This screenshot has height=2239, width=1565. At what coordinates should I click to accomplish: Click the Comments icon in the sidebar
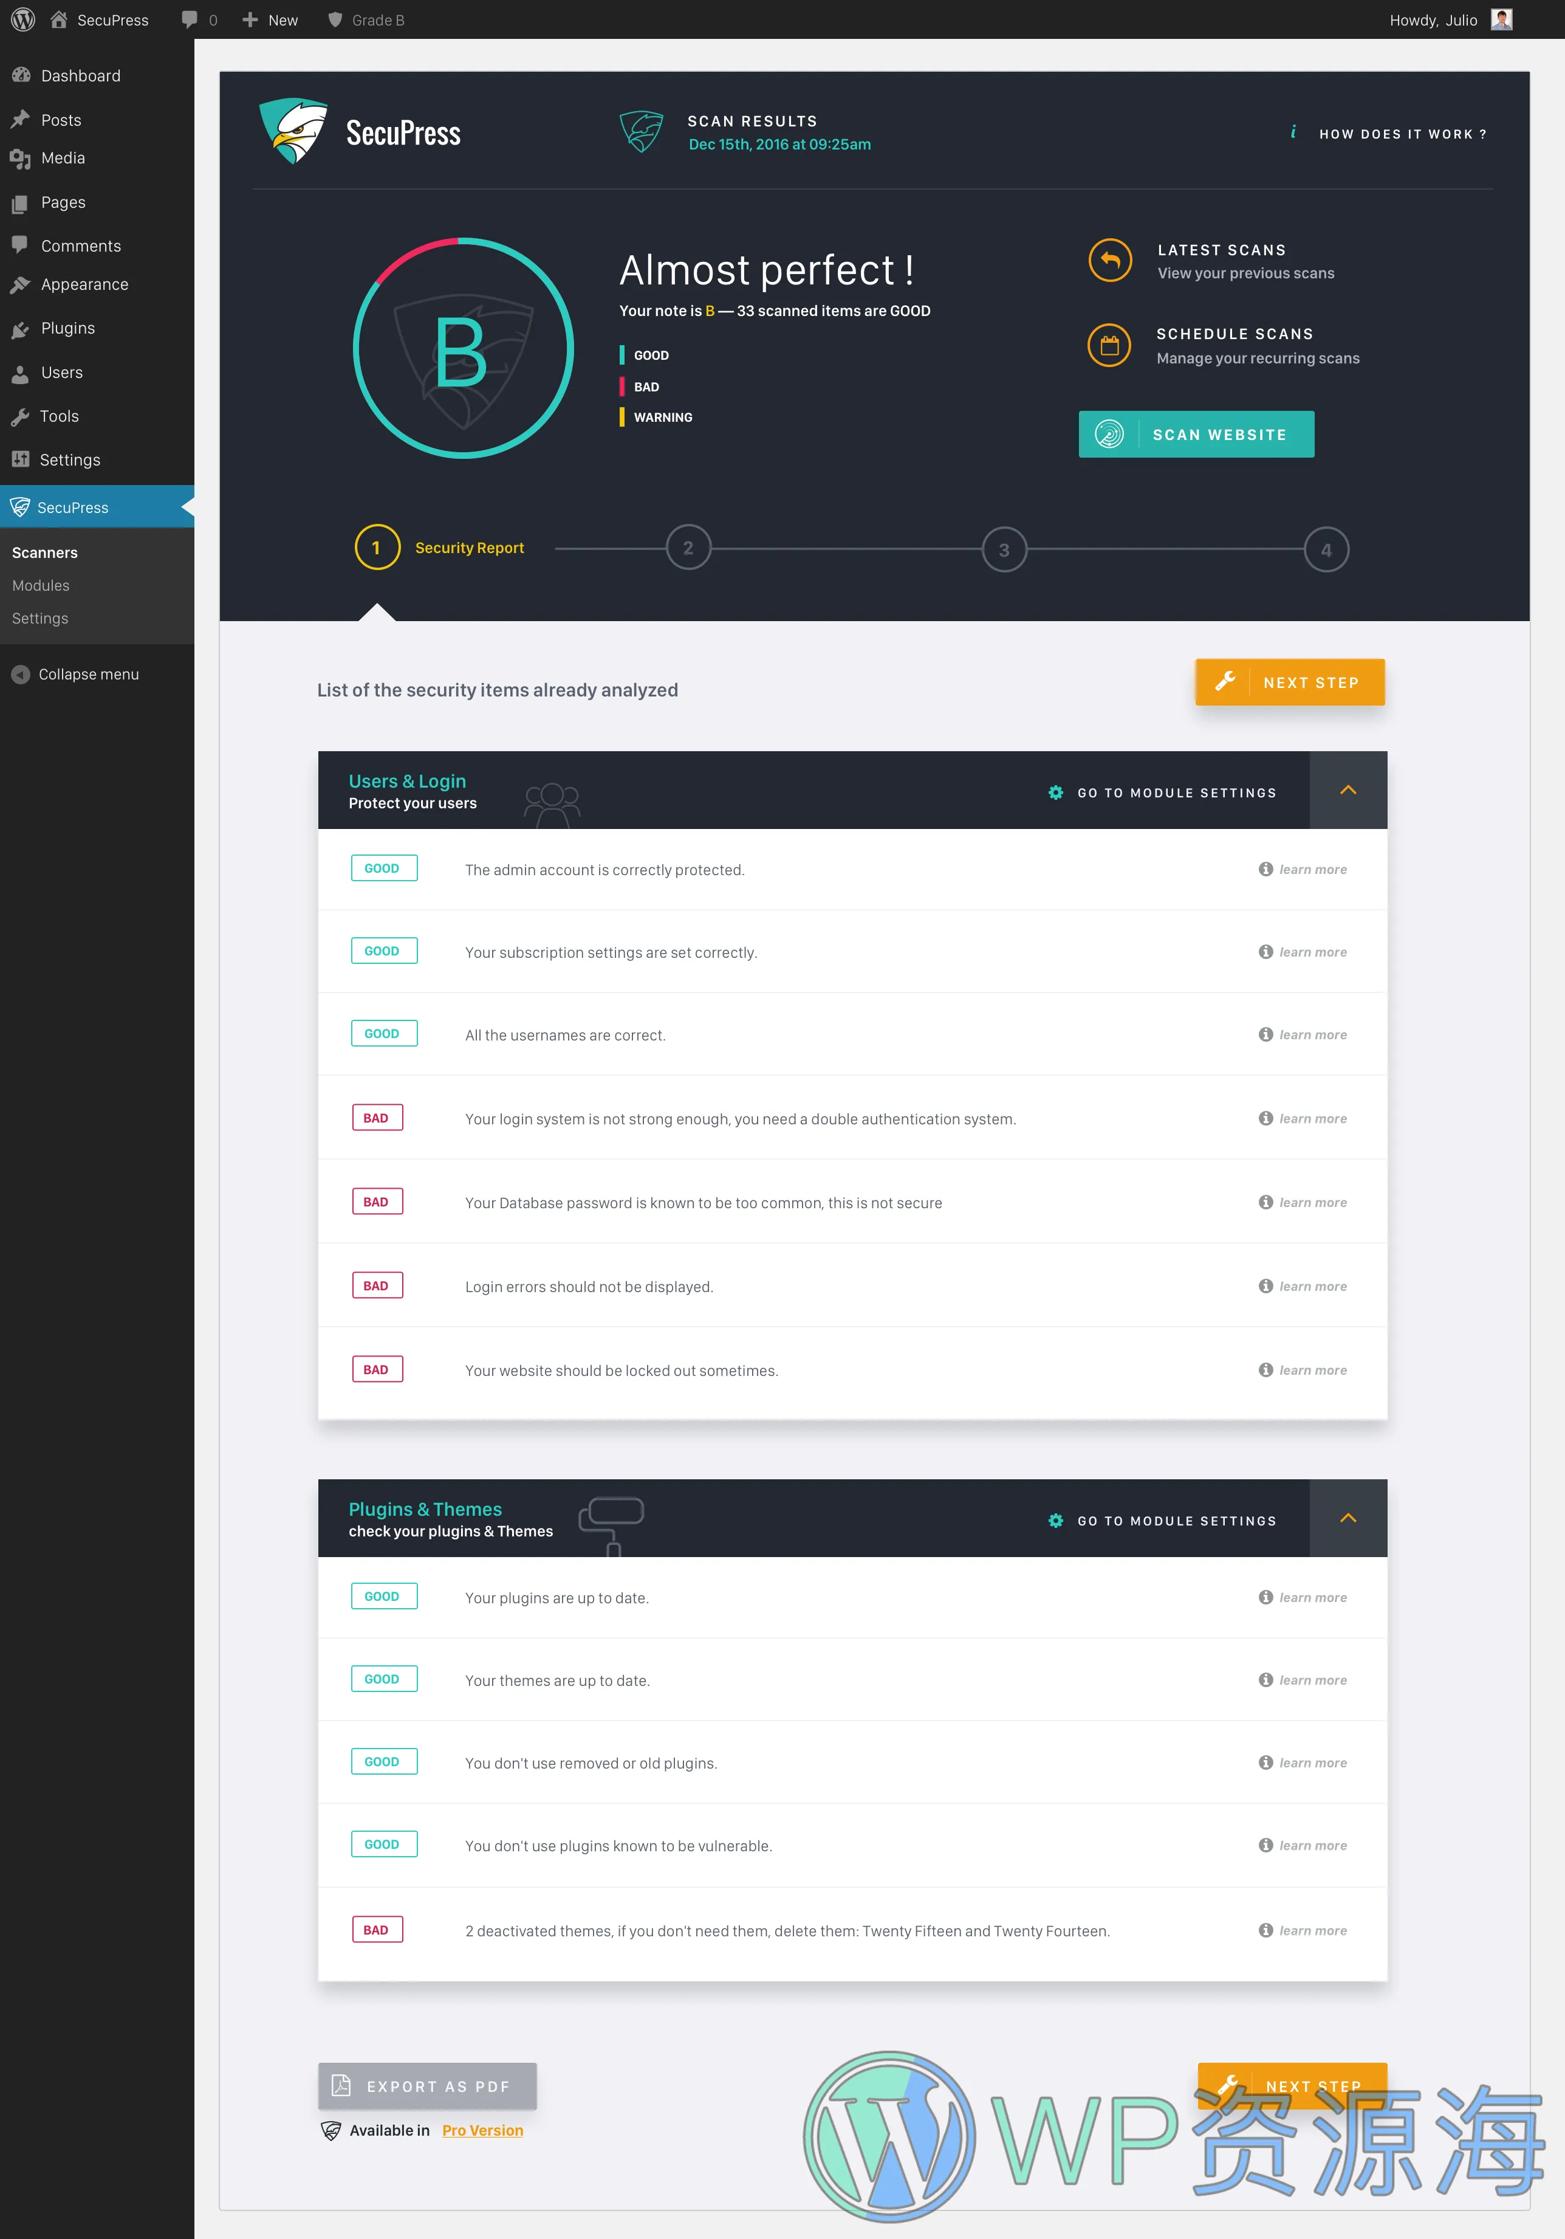click(x=21, y=246)
